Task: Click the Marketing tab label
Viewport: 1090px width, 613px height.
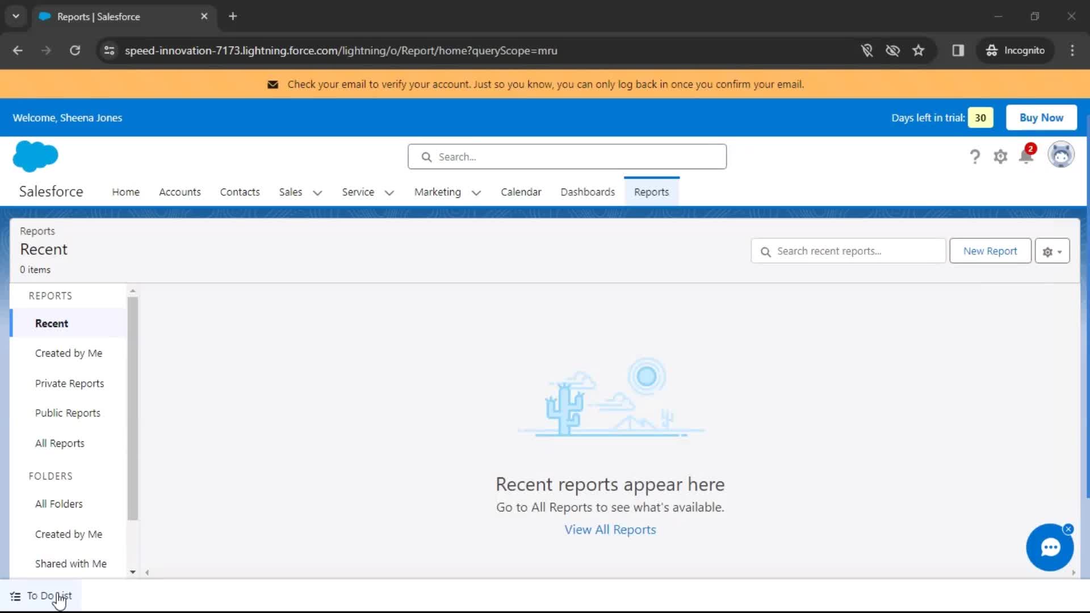Action: pos(437,192)
